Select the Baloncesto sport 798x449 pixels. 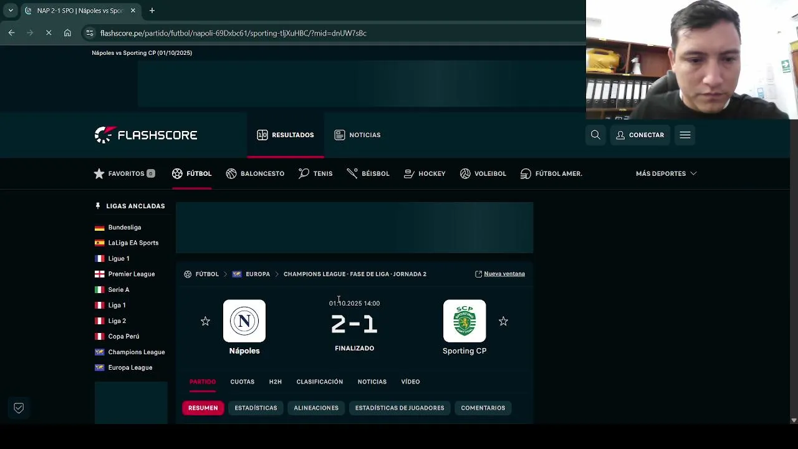tap(255, 173)
